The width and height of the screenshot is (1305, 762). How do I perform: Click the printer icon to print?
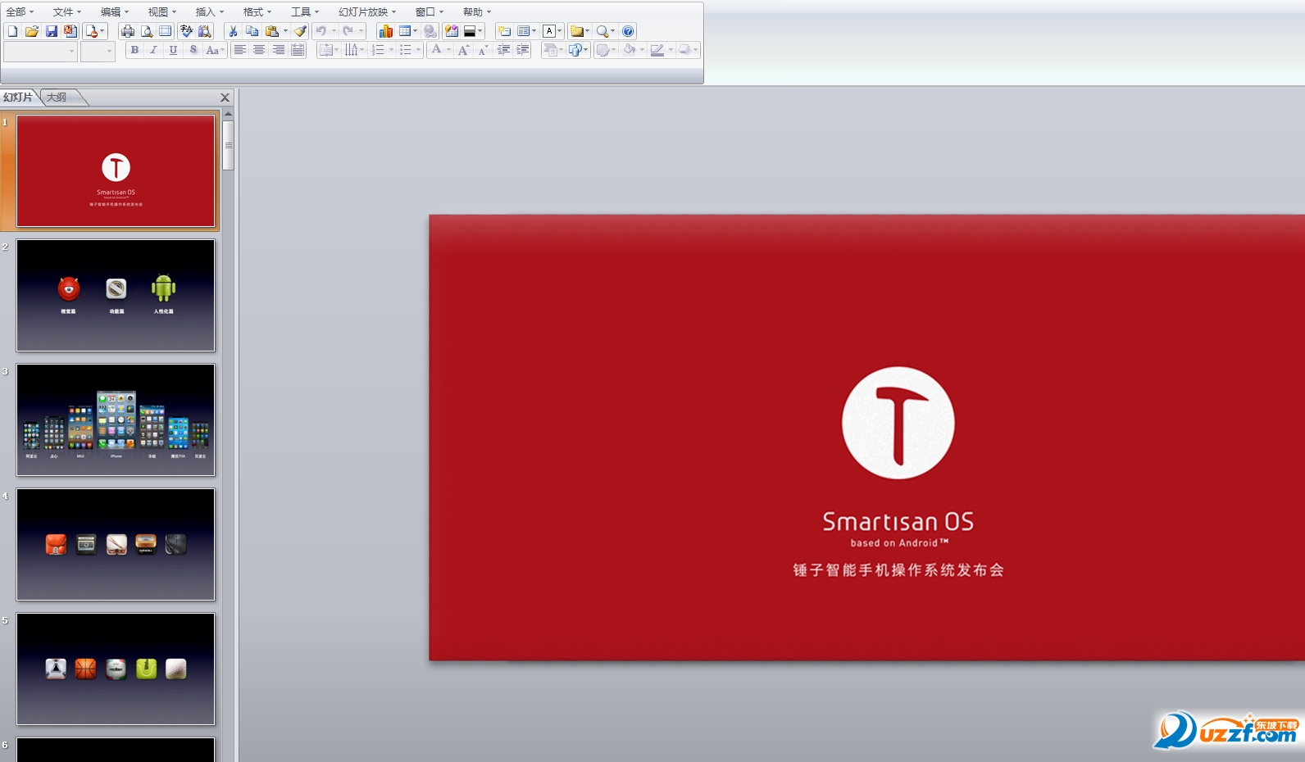(x=128, y=31)
